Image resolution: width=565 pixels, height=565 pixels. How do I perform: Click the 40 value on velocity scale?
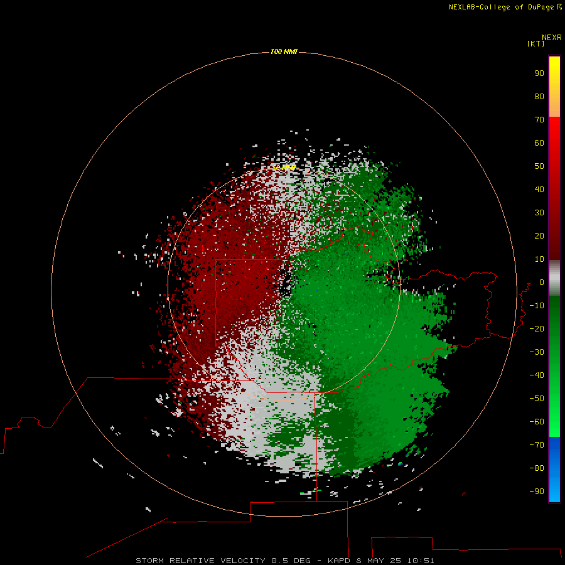(539, 189)
